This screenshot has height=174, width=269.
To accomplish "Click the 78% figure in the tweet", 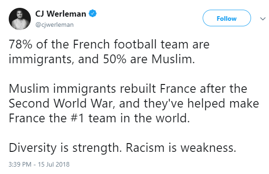I will 20,44.
